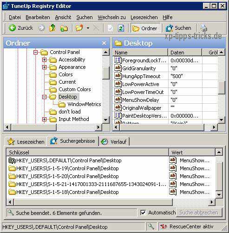Click the RescueCenter aktiv status icon
Viewport: 229px width, 233px height.
pyautogui.click(x=163, y=227)
